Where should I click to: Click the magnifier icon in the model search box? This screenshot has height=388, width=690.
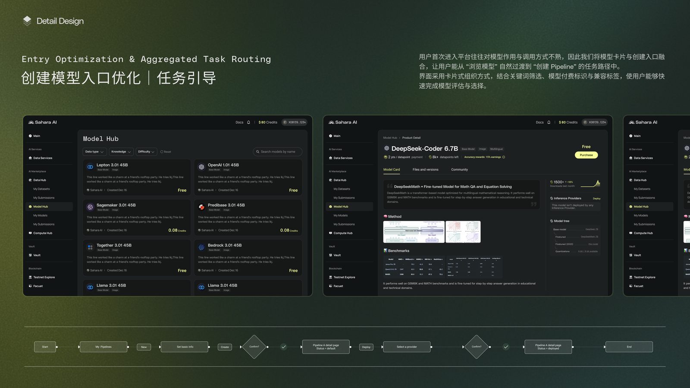click(258, 152)
